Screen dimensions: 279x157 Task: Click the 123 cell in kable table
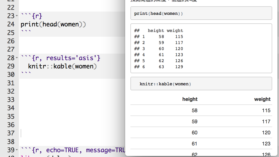pos(266,143)
